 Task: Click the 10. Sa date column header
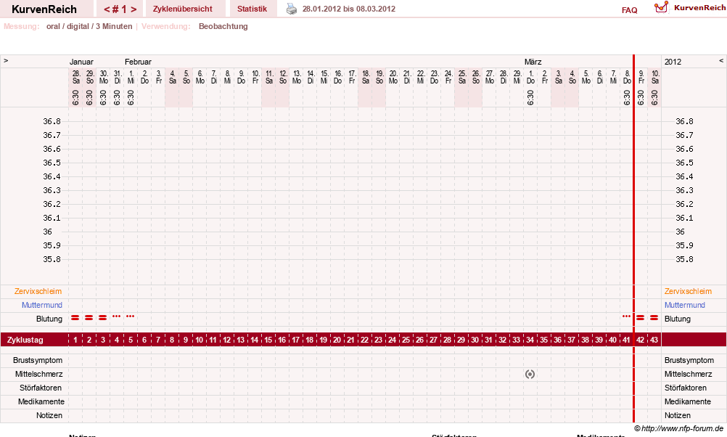tap(655, 77)
